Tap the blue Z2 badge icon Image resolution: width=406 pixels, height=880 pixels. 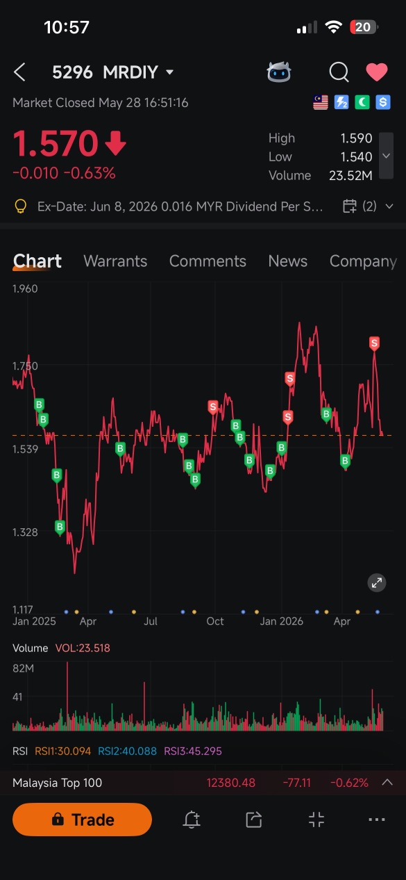[x=341, y=103]
